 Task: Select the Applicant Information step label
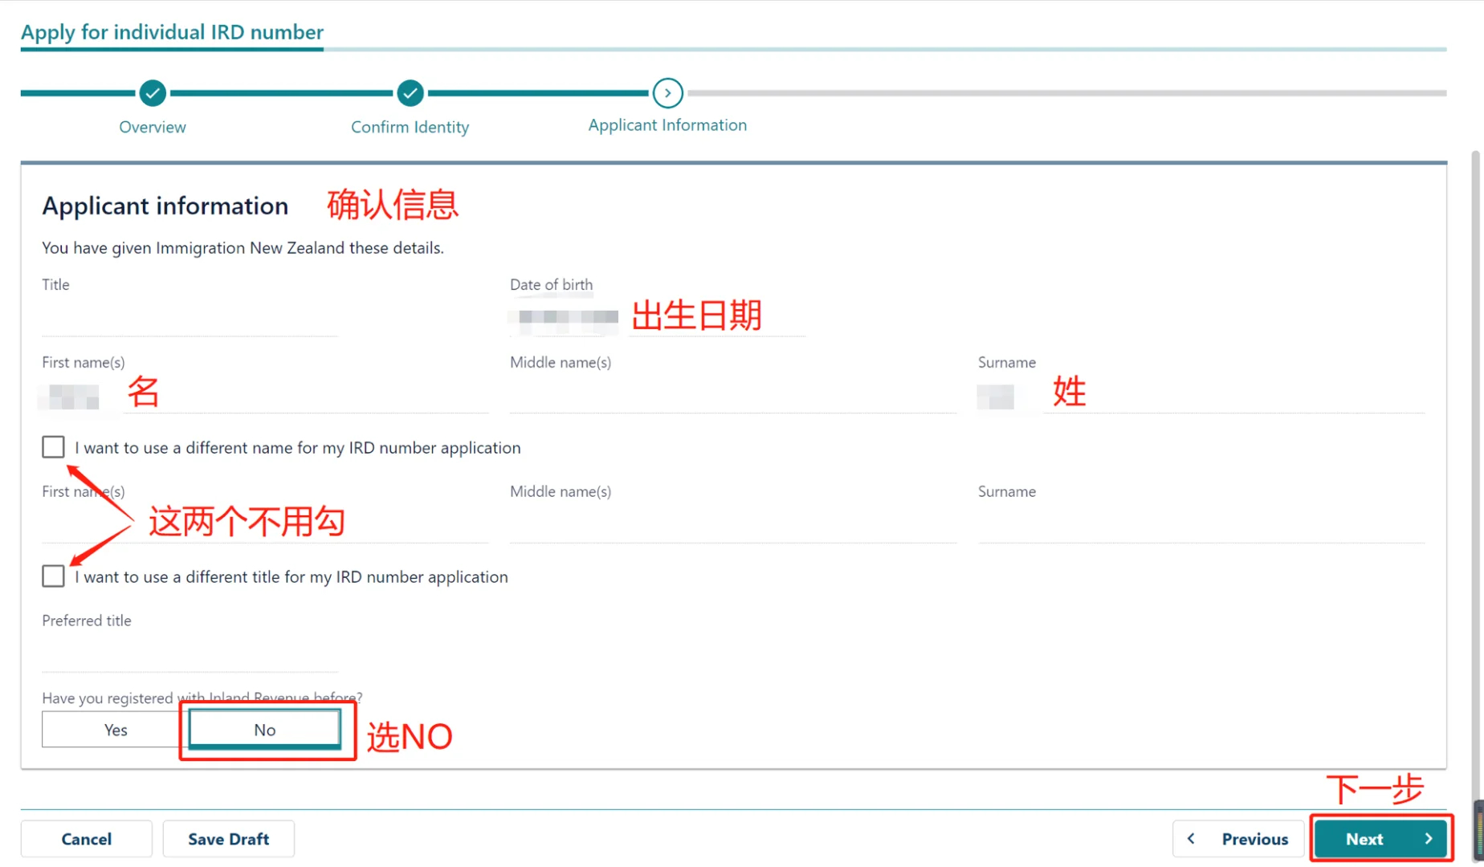coord(667,125)
